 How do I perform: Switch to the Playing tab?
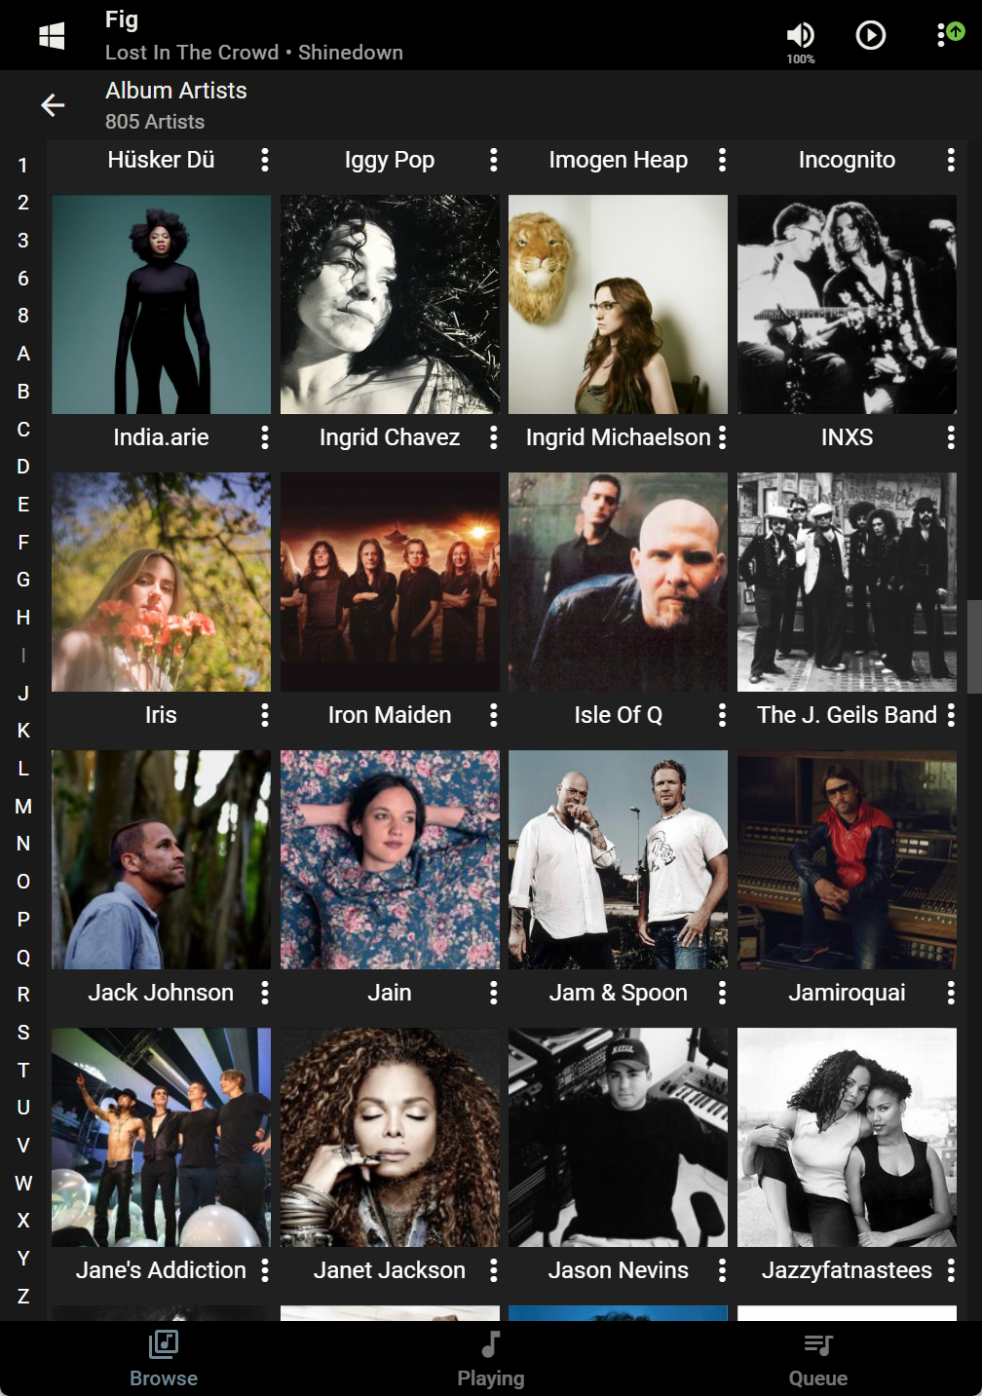point(491,1359)
